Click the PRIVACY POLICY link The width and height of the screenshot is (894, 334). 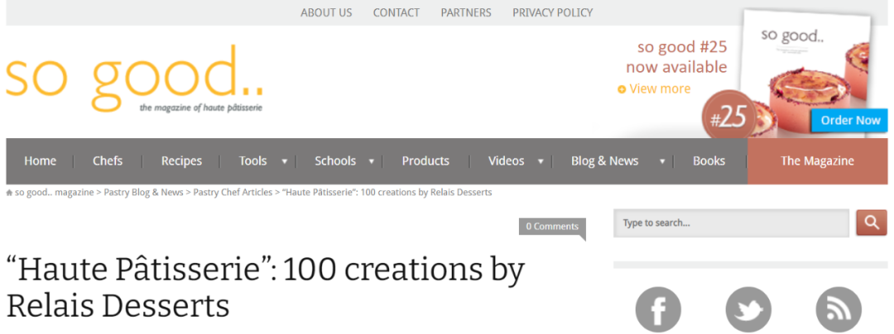coord(552,12)
